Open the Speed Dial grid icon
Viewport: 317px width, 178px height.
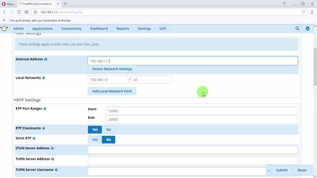click(26, 12)
